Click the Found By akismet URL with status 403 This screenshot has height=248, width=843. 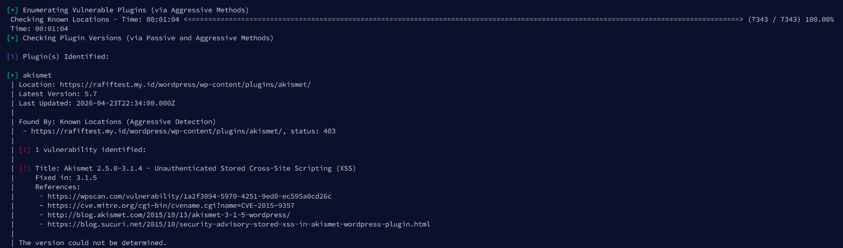click(x=156, y=131)
